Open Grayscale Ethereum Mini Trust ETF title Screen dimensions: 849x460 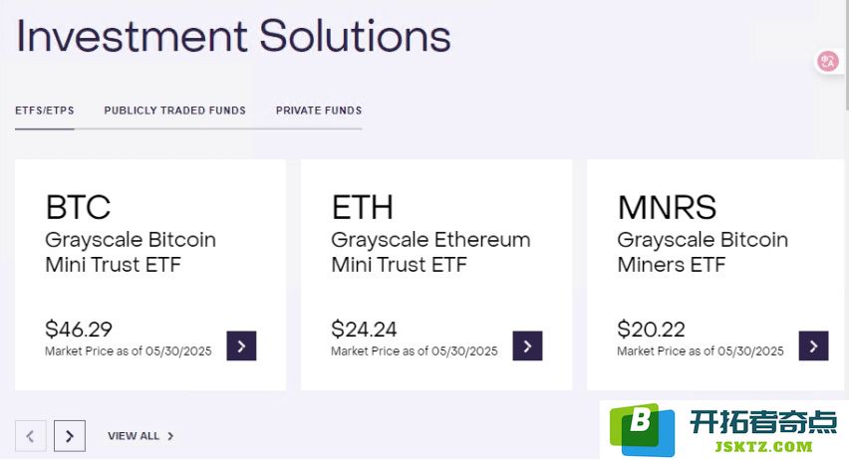(x=430, y=252)
